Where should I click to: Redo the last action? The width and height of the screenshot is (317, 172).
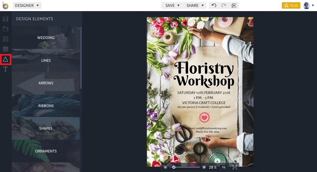(224, 5)
